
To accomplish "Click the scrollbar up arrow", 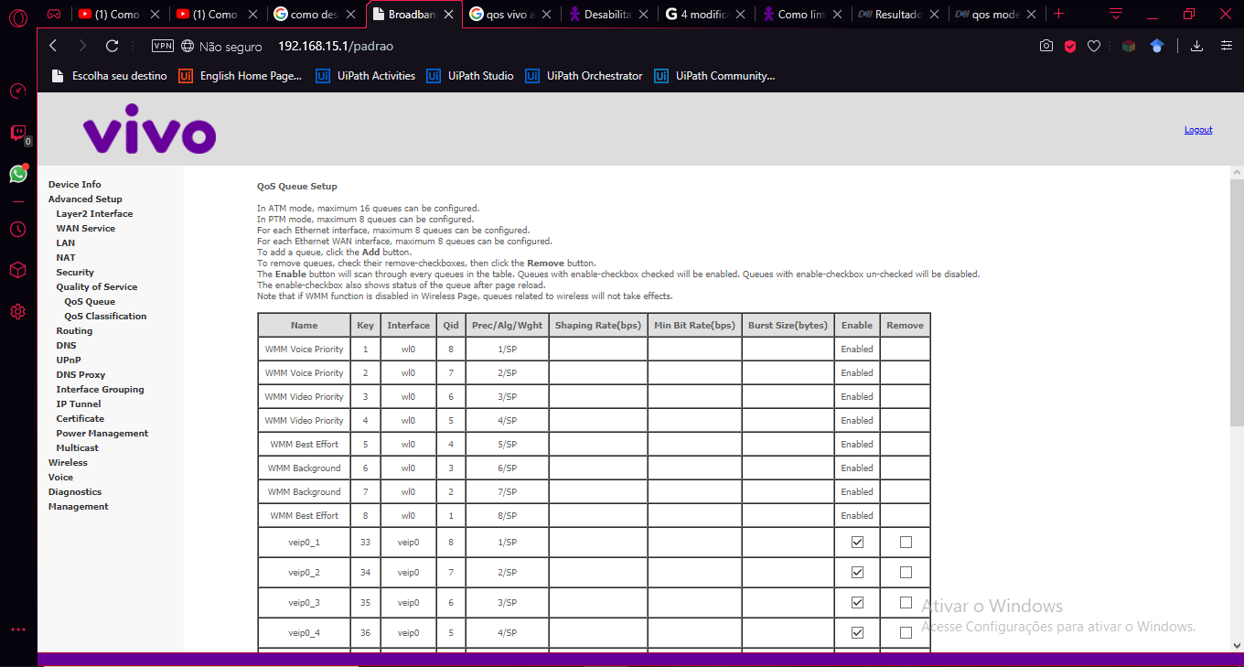I will [x=1237, y=172].
